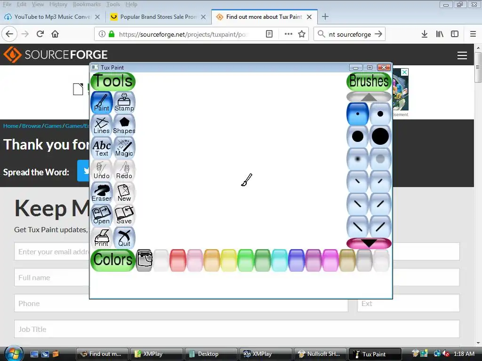Click the Home breadcrumb link
This screenshot has height=361, width=482.
(x=11, y=126)
